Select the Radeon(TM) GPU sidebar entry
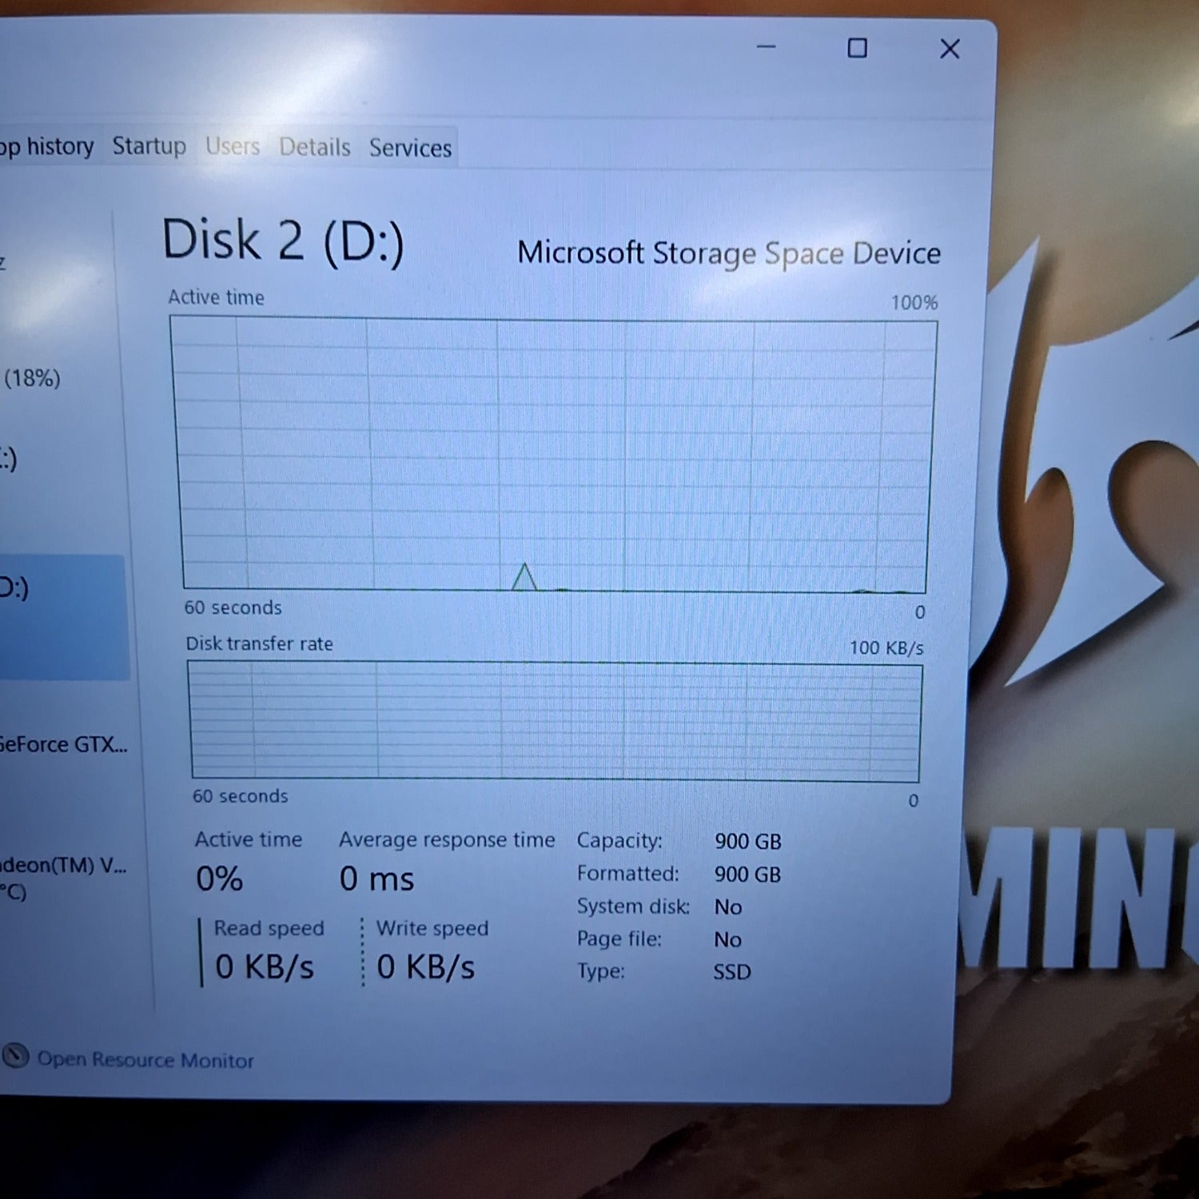 coord(62,866)
